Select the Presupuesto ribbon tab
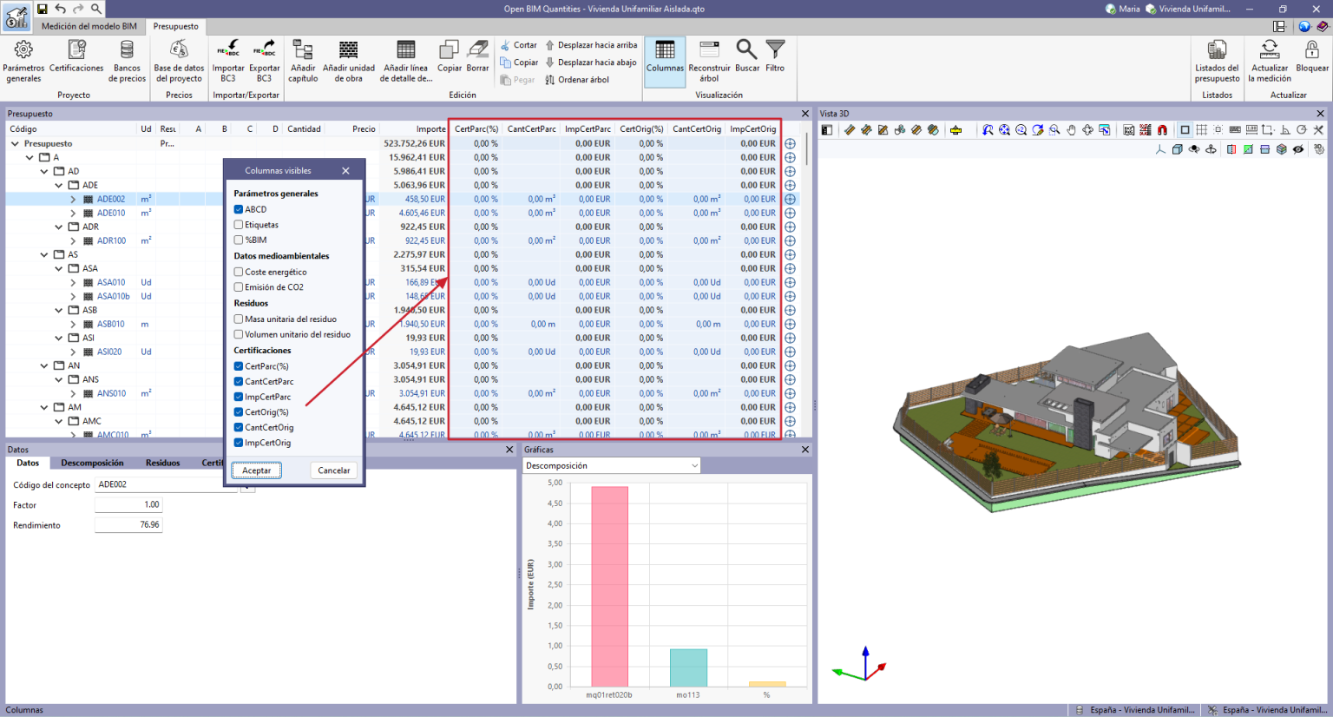Image resolution: width=1333 pixels, height=717 pixels. click(176, 26)
